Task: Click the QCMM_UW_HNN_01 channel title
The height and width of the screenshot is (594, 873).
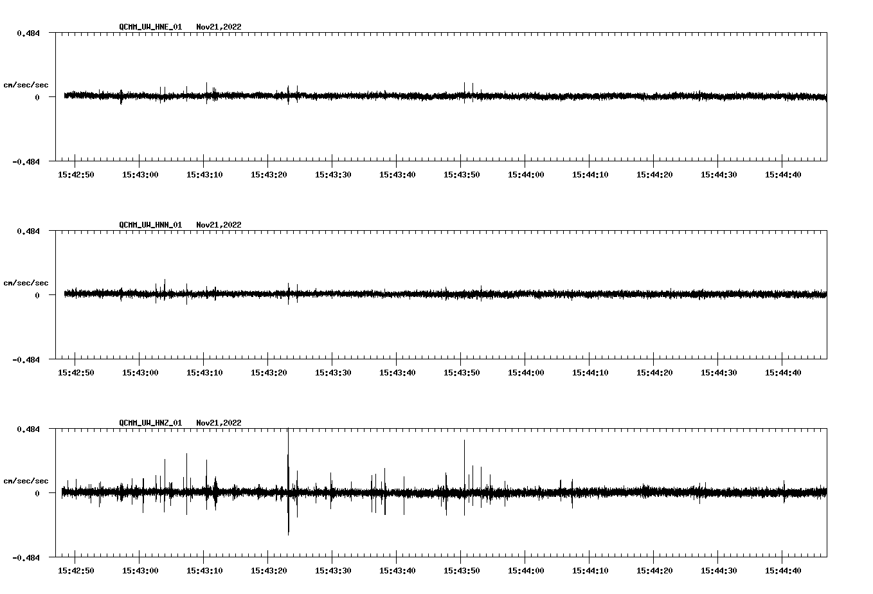Action: [150, 225]
